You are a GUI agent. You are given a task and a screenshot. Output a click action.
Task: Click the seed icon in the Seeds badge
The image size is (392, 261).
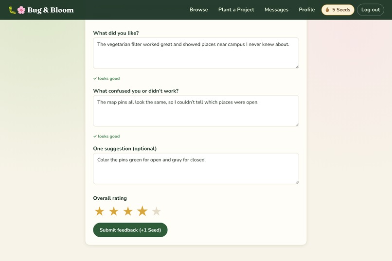point(327,10)
